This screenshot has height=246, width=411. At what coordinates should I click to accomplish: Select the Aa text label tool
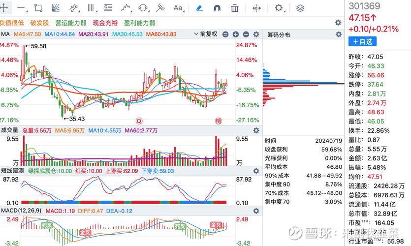179,8
